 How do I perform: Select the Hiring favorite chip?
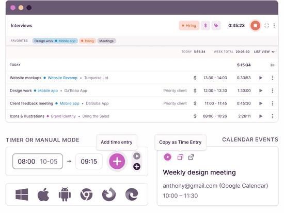87,41
